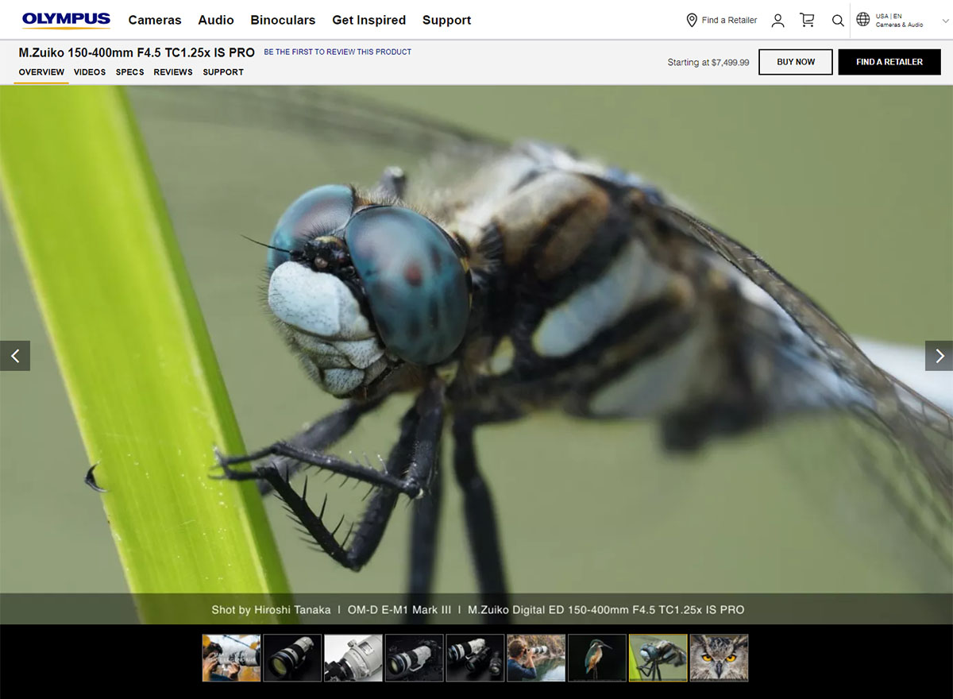This screenshot has height=699, width=953.
Task: Select thumbnail of camera with mounted lens
Action: (x=414, y=658)
